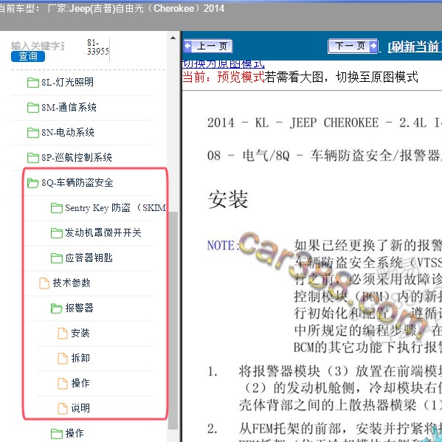The image size is (442, 442).
Task: Expand the 应答器钥匙 folder icon
Action: [x=57, y=258]
